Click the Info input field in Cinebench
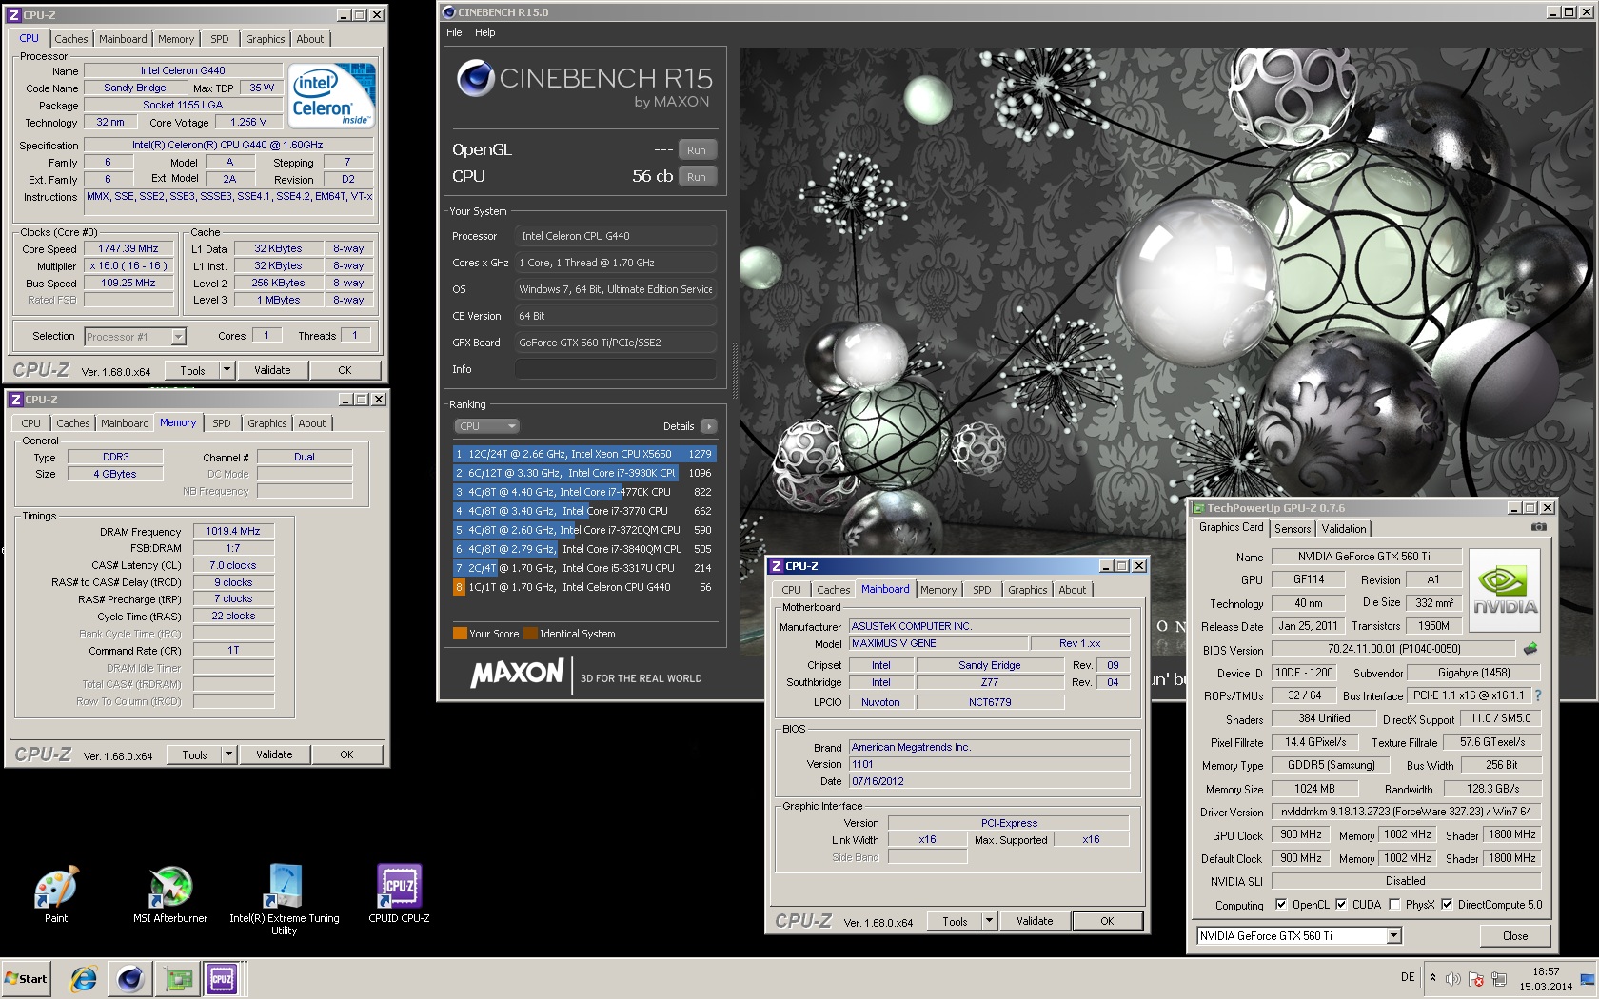1599x999 pixels. (x=616, y=369)
